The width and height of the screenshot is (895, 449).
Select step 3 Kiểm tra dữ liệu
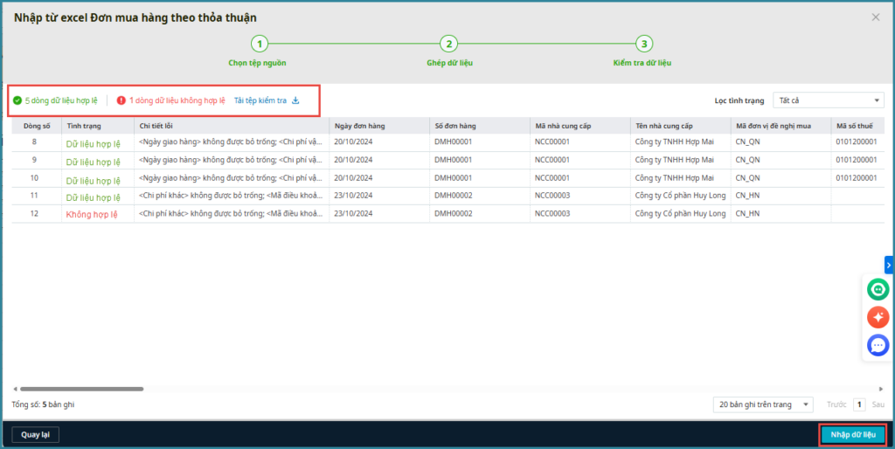643,44
